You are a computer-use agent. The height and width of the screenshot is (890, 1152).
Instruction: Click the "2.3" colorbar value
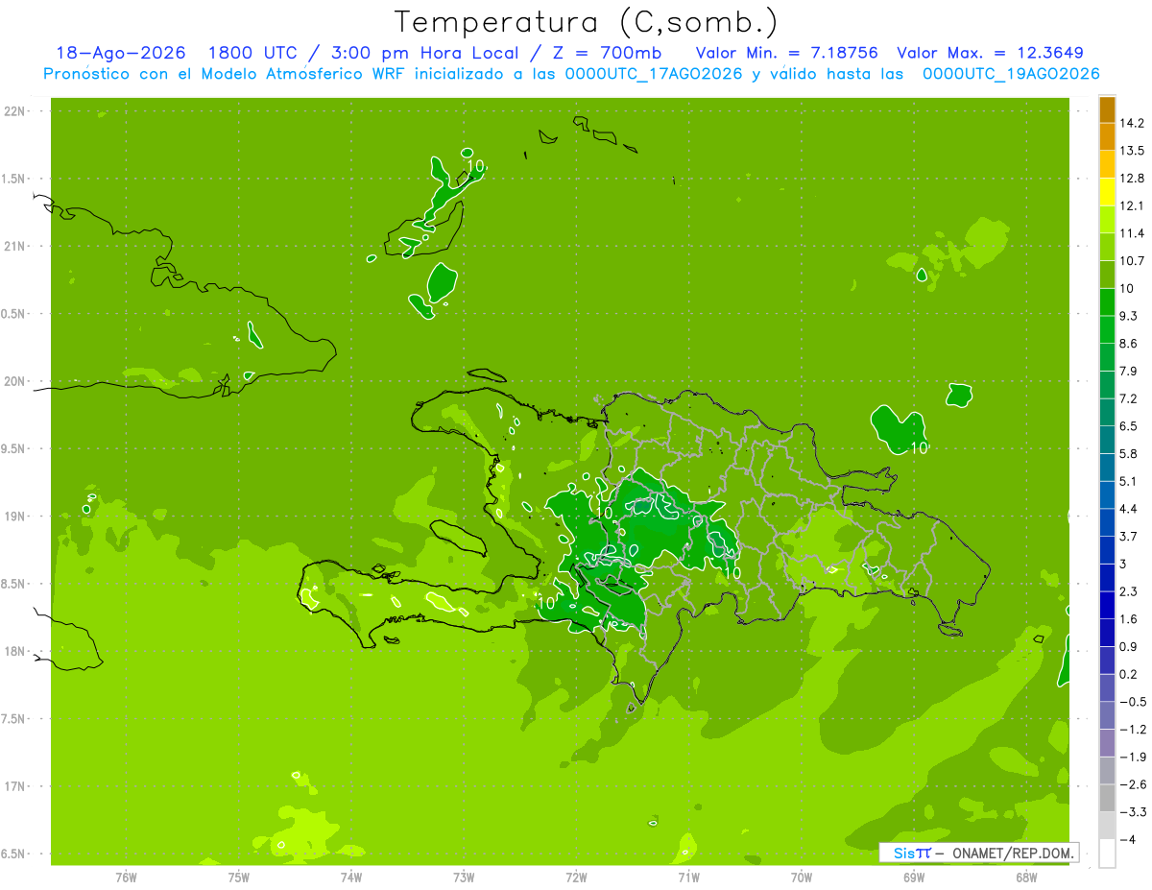click(1129, 591)
